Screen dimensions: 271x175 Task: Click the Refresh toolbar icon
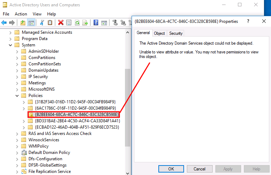[x=77, y=22]
